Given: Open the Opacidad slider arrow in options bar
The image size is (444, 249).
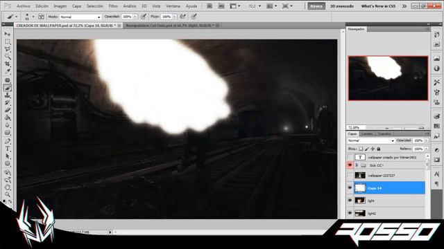Looking at the screenshot, I should (135, 17).
